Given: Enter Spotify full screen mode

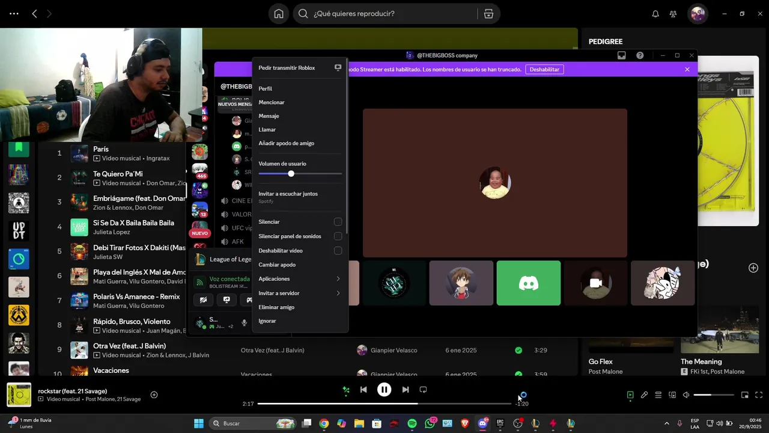Looking at the screenshot, I should [x=759, y=395].
